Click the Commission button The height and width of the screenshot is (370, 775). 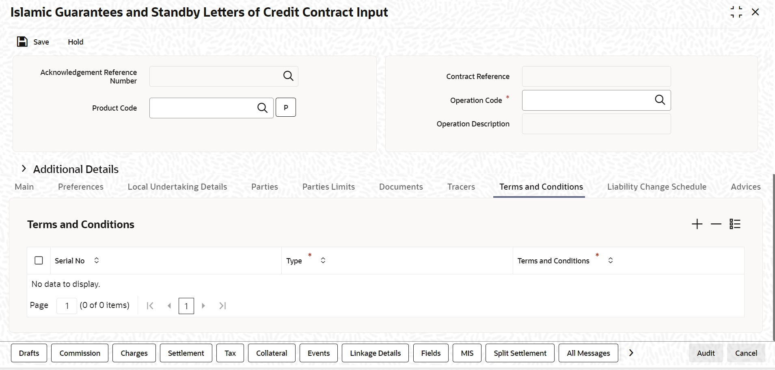[x=80, y=353]
